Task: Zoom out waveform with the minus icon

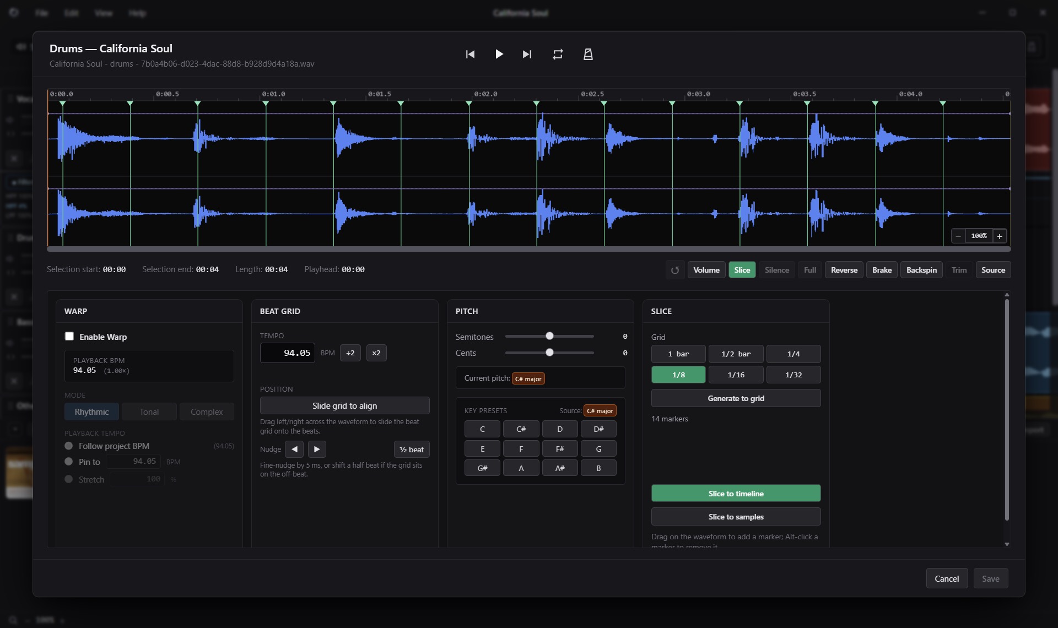Action: pyautogui.click(x=958, y=236)
